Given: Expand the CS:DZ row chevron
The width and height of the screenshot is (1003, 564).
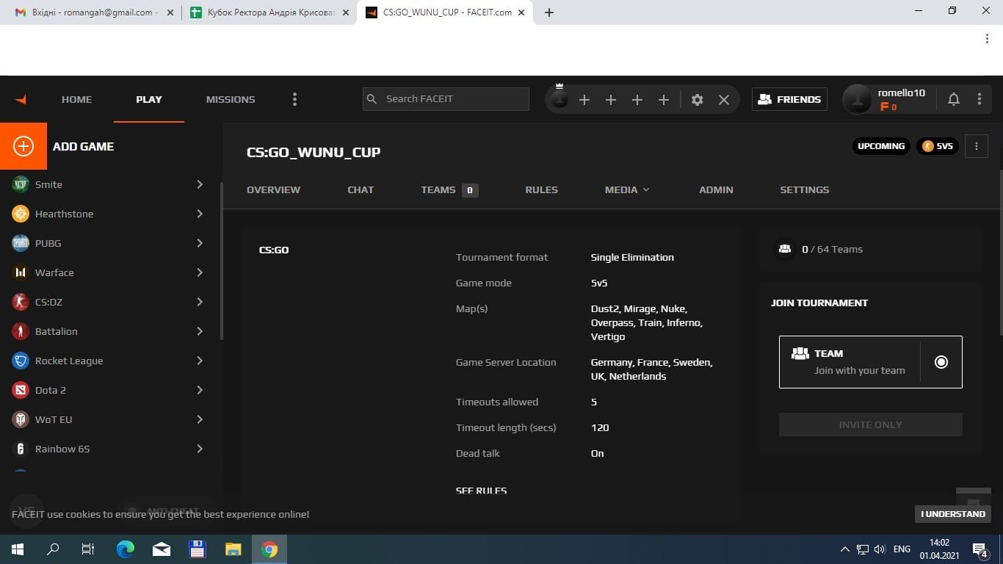Looking at the screenshot, I should [200, 302].
